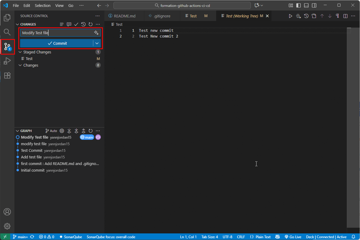Toggle Auto mode in the Graph panel
Viewport: 360px width, 240px height.
(x=51, y=131)
